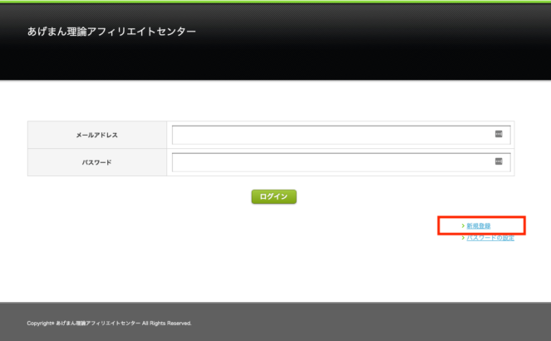Click the パスワード label cell
This screenshot has width=551, height=341.
pyautogui.click(x=97, y=162)
